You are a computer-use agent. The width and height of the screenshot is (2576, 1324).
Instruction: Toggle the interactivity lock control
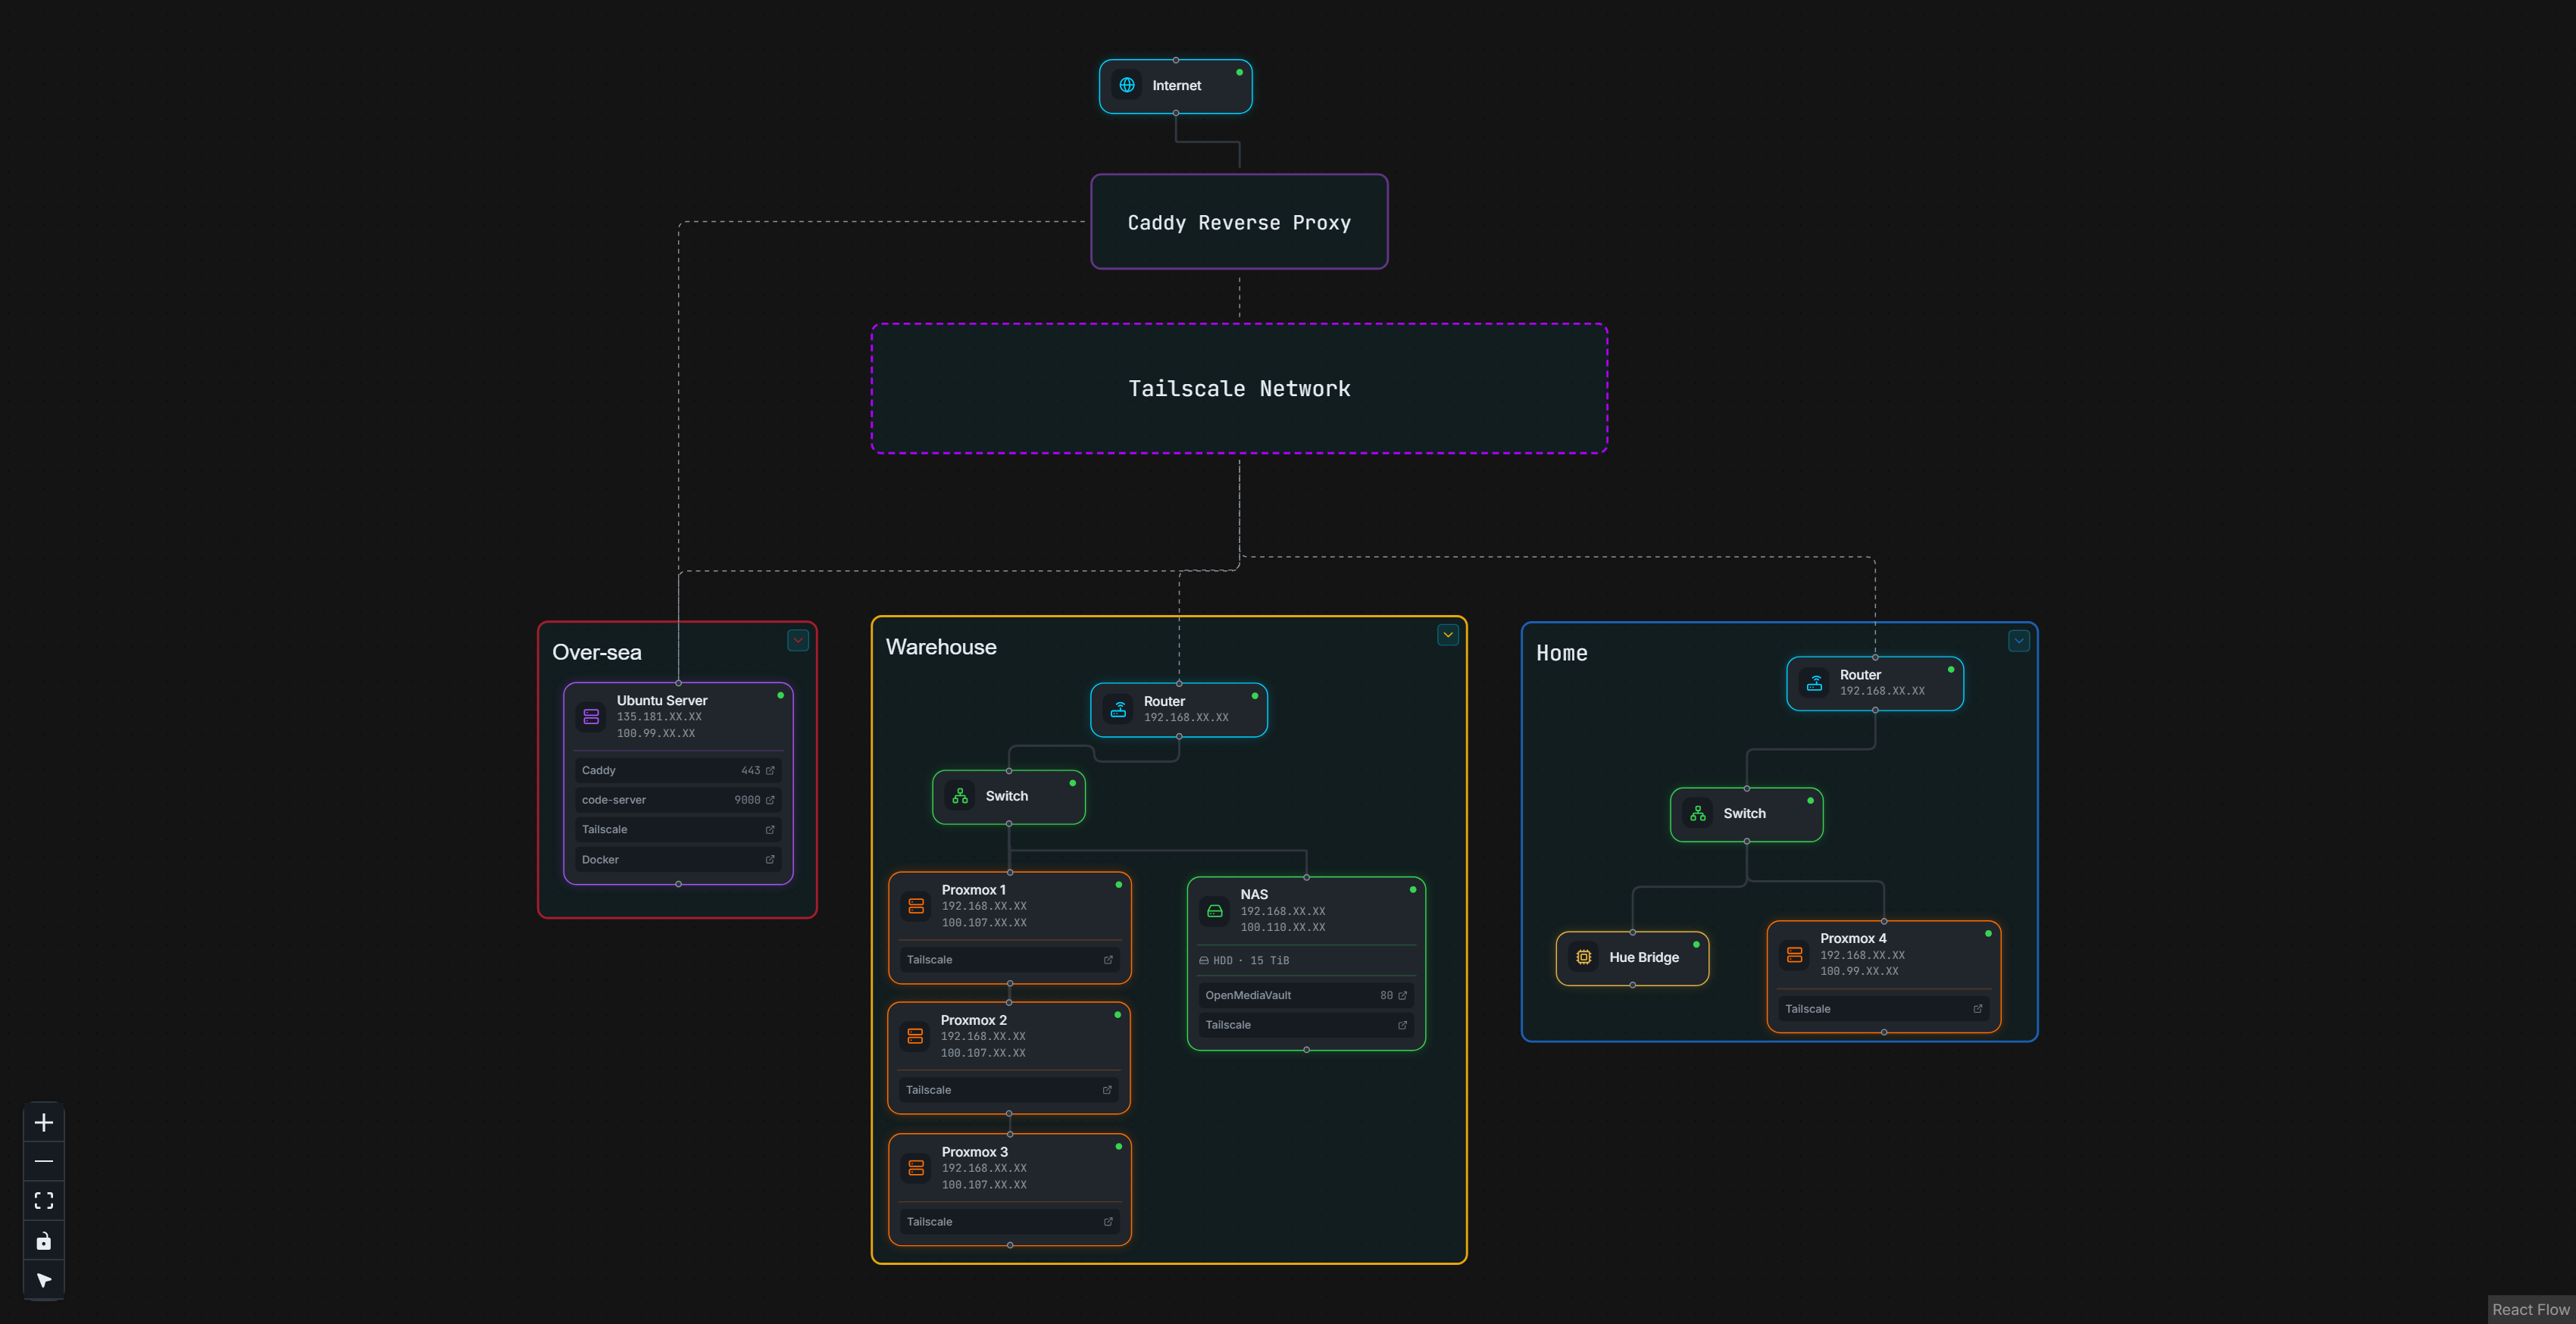pyautogui.click(x=44, y=1241)
